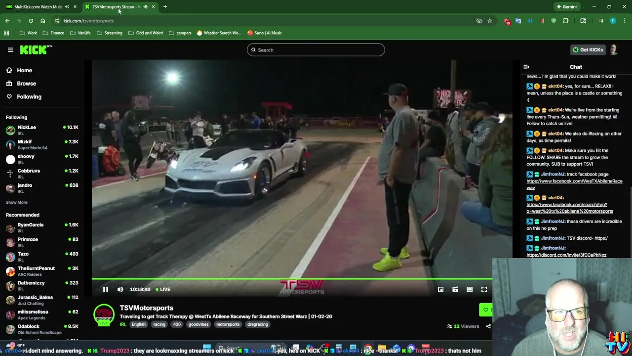The height and width of the screenshot is (356, 632).
Task: Open the Finance bookmarks folder
Action: click(x=53, y=33)
